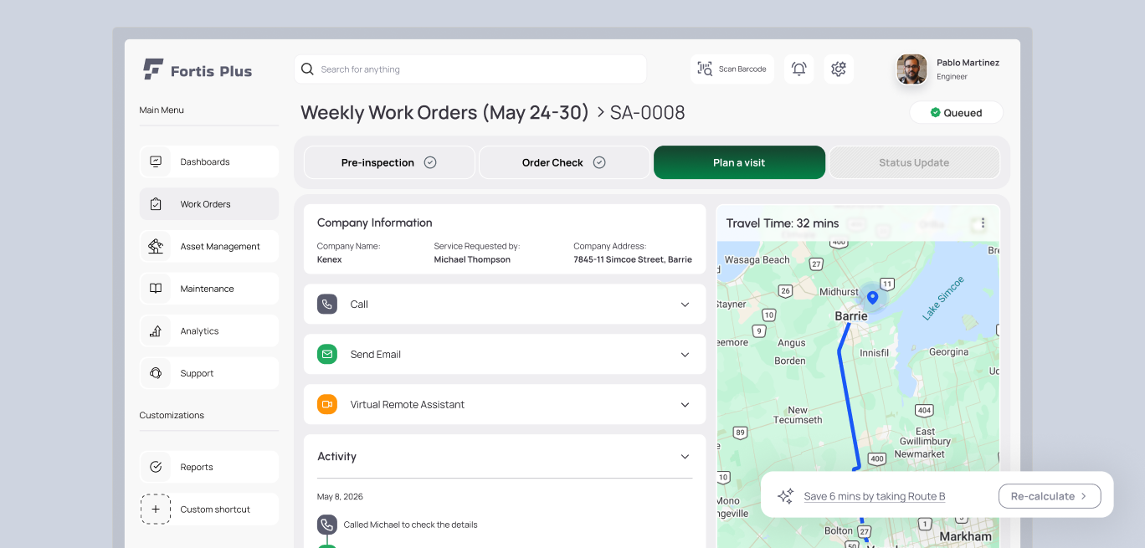Click the Pre-inspection completed check icon
The image size is (1145, 548).
(x=430, y=162)
